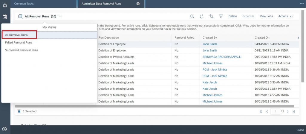Click the Schedule button
Screen dimensions: 306x134
(248, 16)
